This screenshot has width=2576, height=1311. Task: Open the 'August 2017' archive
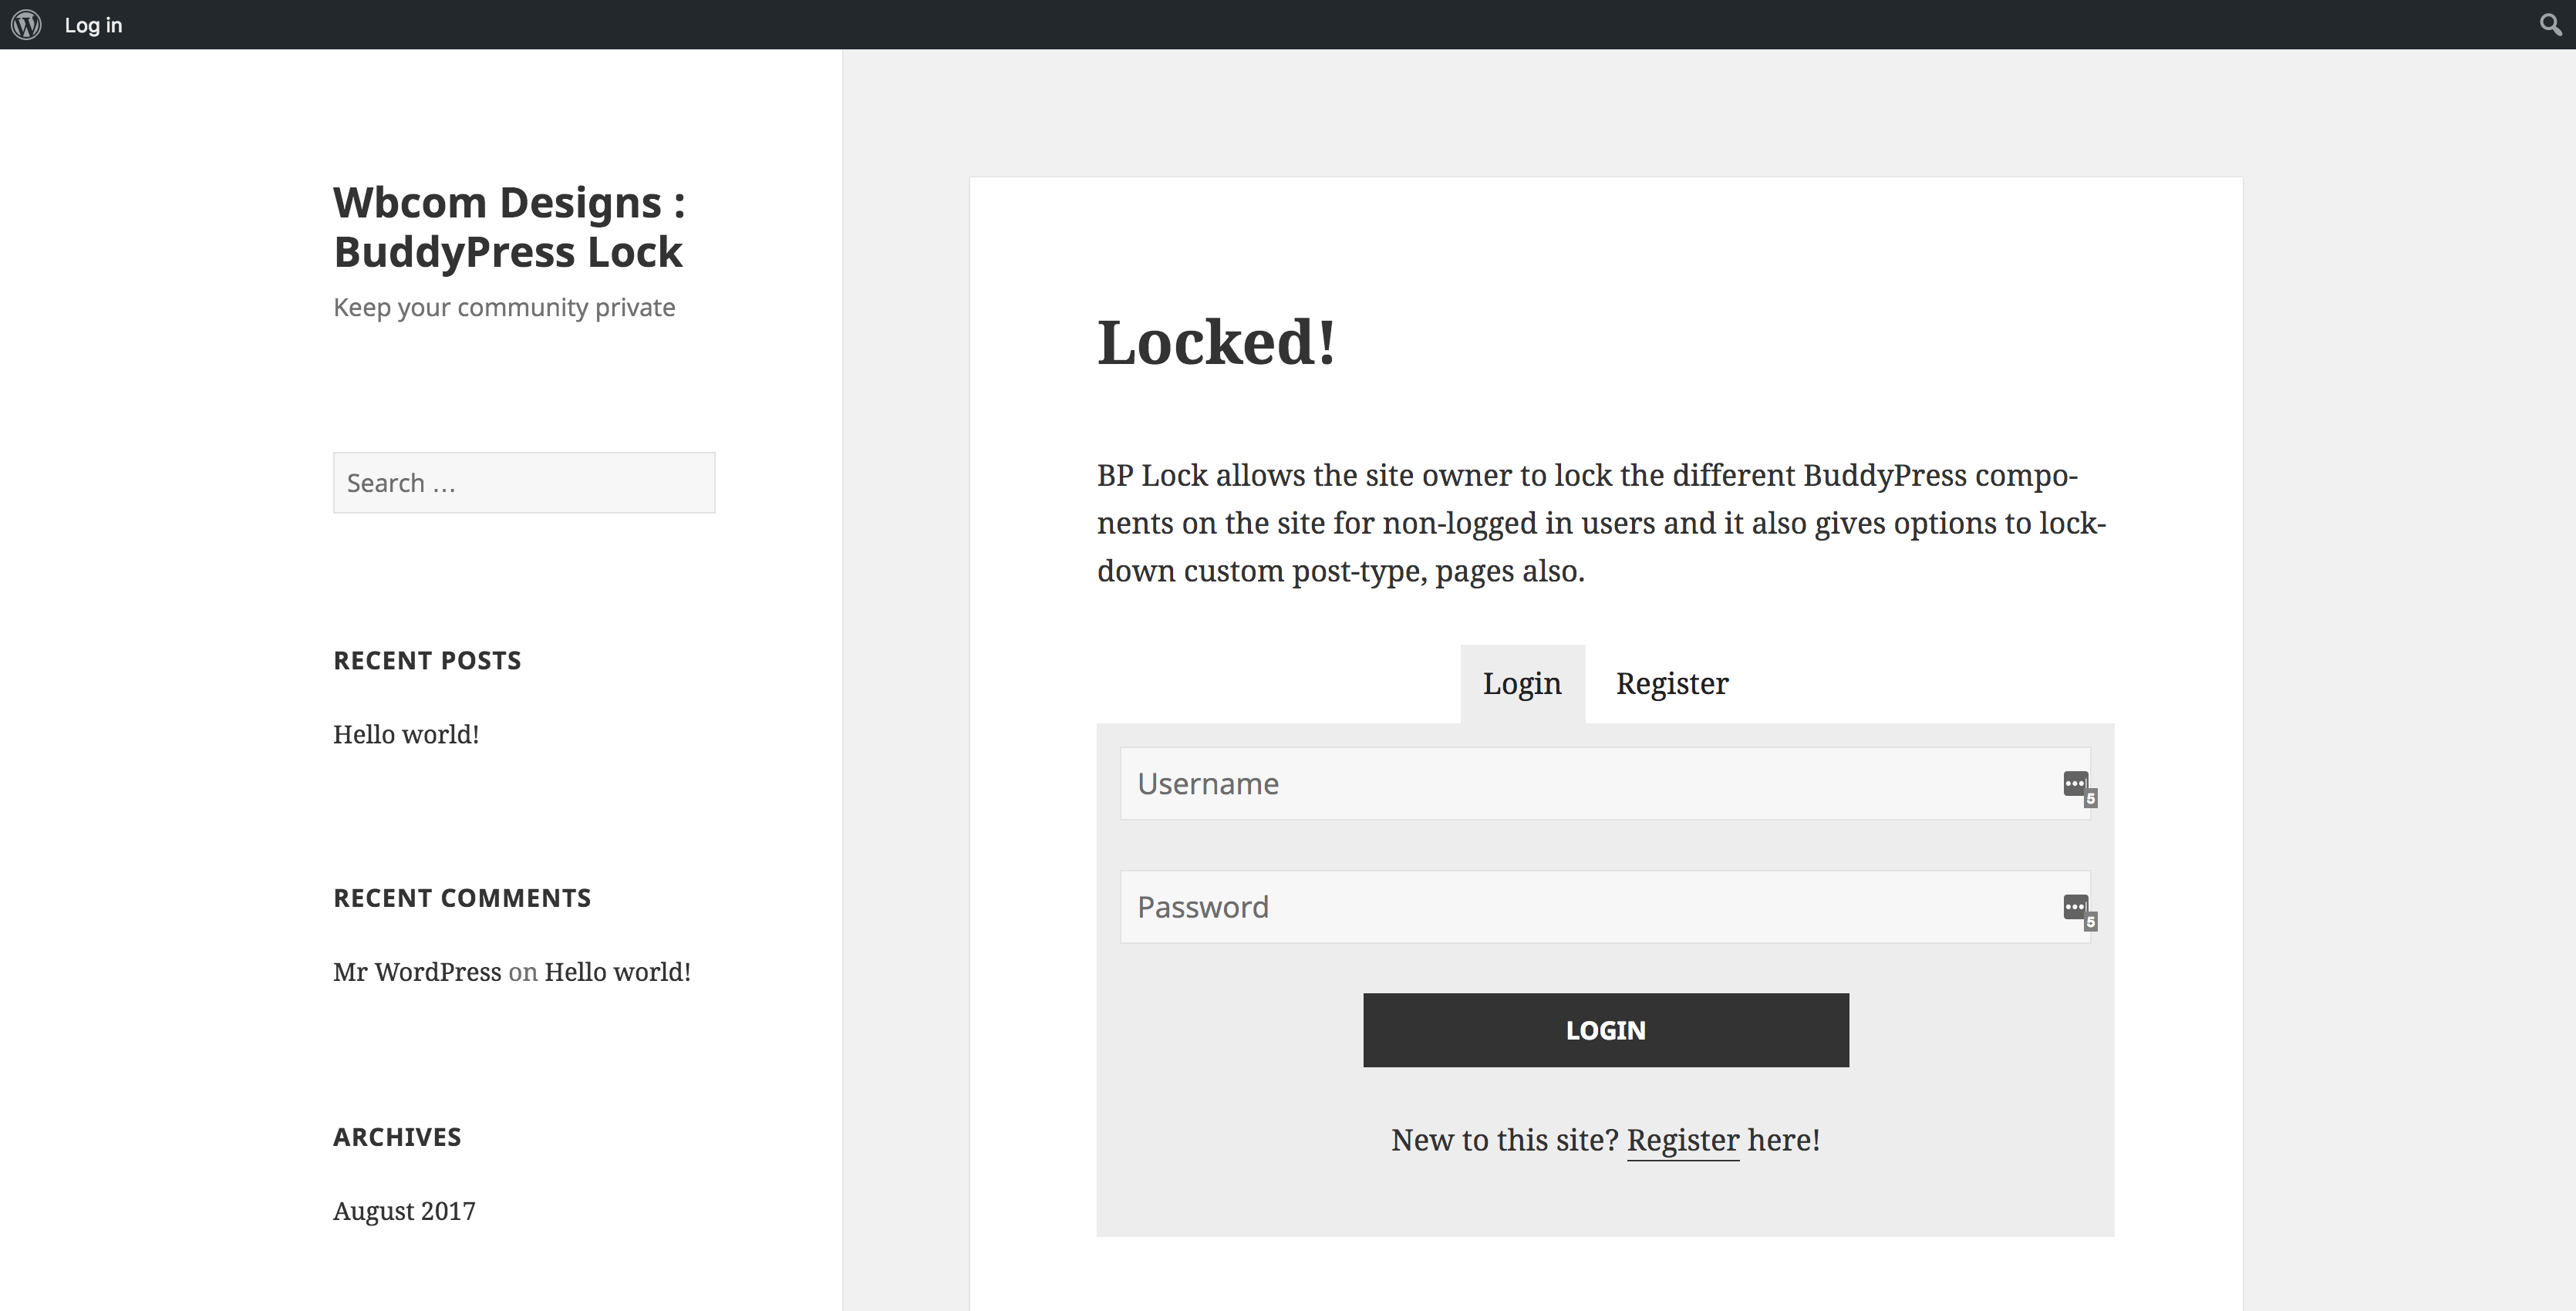403,1210
